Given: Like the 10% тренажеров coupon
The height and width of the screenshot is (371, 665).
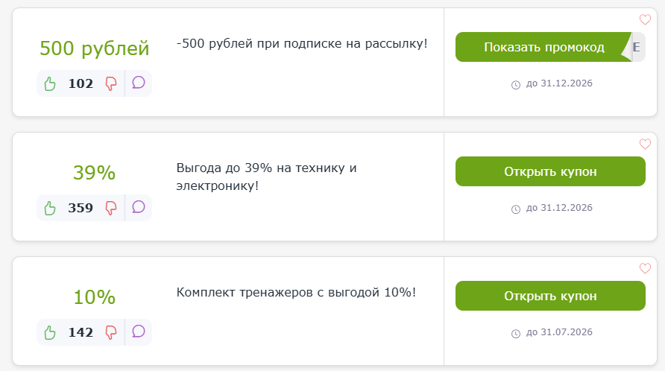Looking at the screenshot, I should click(50, 332).
